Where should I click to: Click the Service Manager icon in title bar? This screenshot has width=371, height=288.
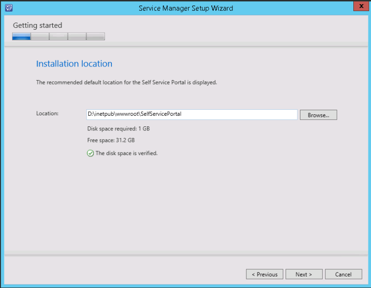pos(9,8)
